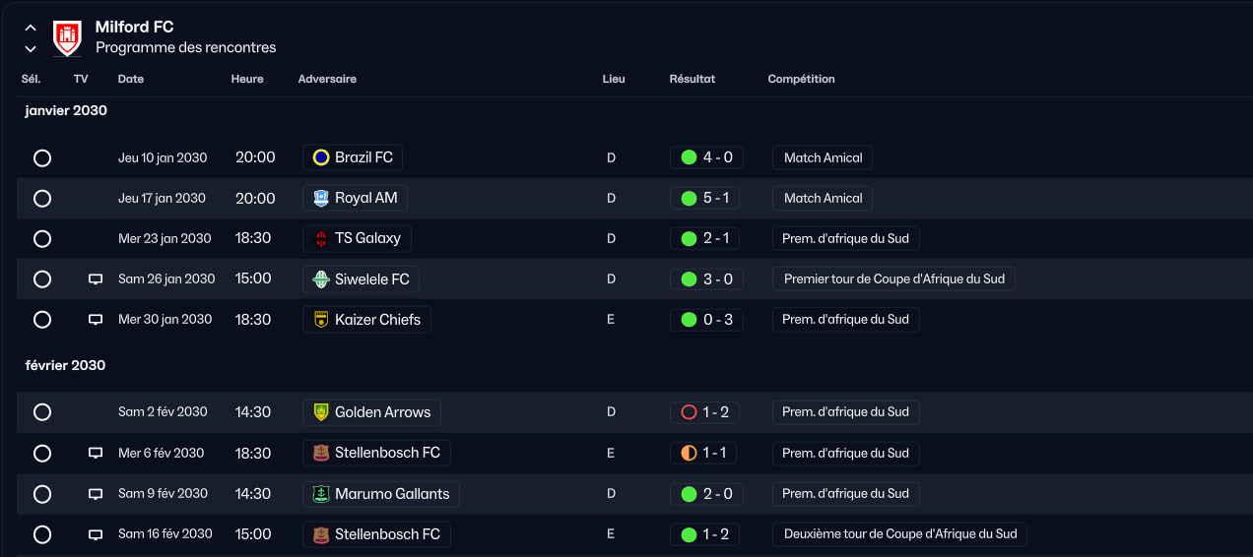Click the Brazil FC team badge
The height and width of the screenshot is (557, 1253).
click(321, 157)
